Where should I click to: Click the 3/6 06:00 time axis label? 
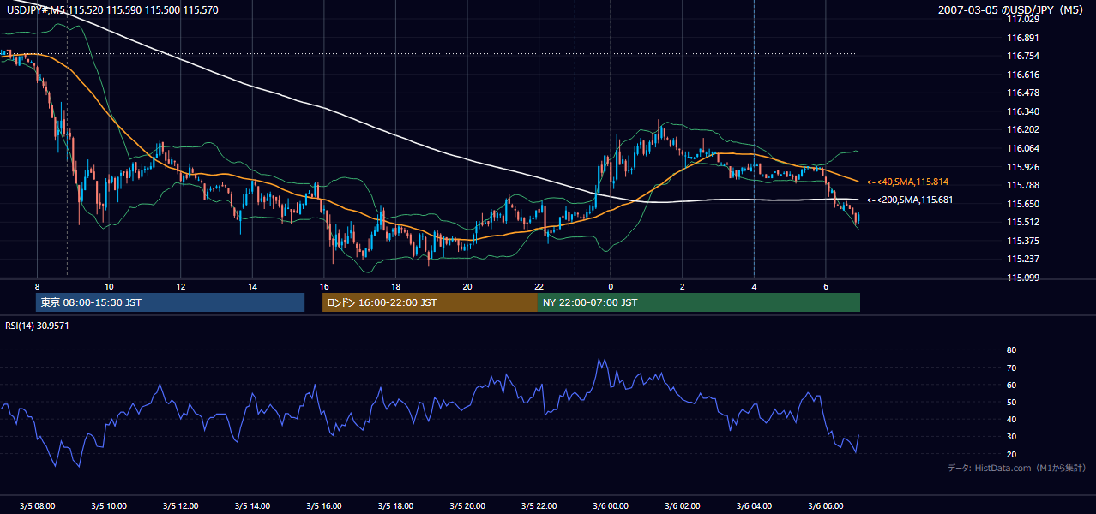click(826, 505)
